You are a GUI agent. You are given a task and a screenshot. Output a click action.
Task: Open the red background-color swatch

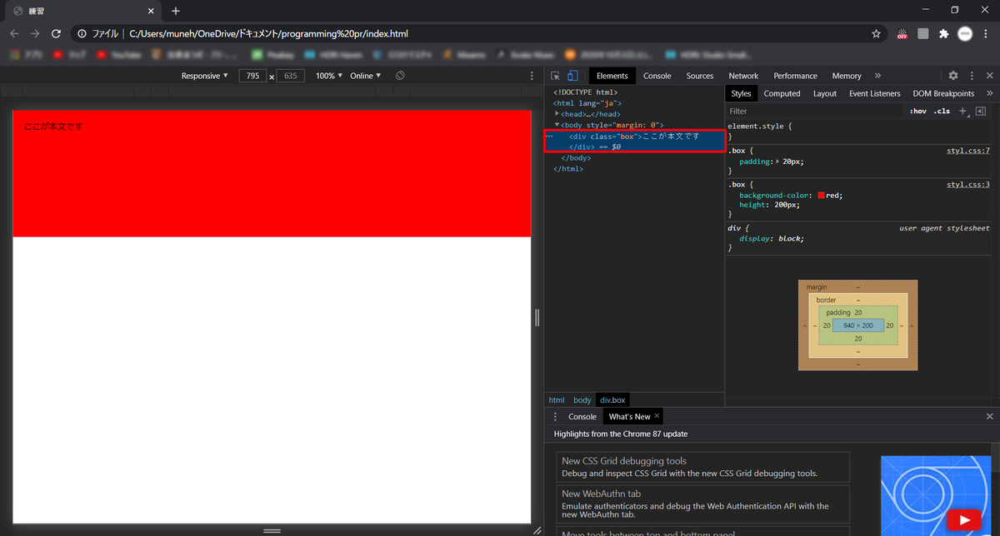click(822, 195)
